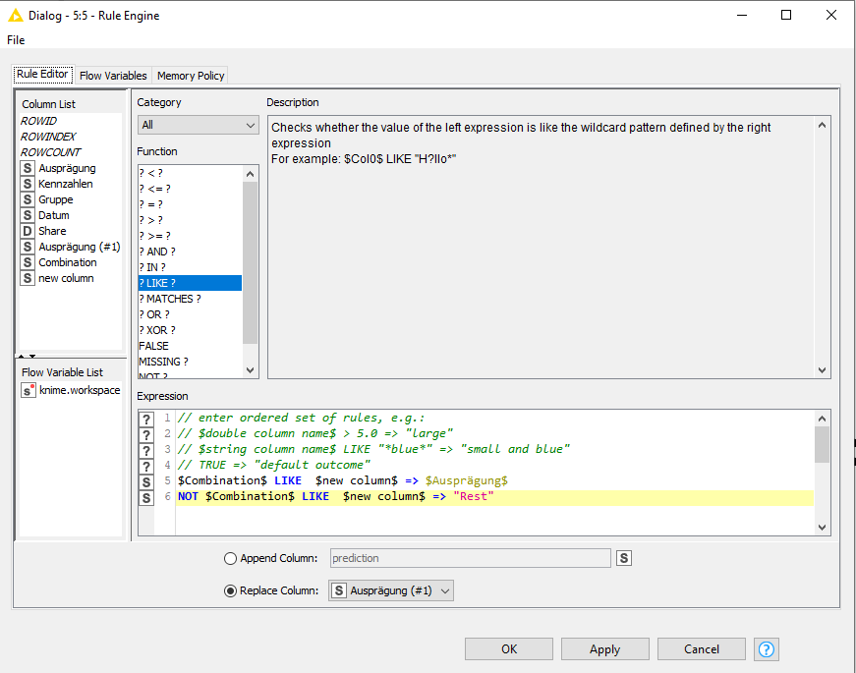The image size is (856, 673).
Task: Select the '? MATCHES ?' function
Action: (190, 299)
